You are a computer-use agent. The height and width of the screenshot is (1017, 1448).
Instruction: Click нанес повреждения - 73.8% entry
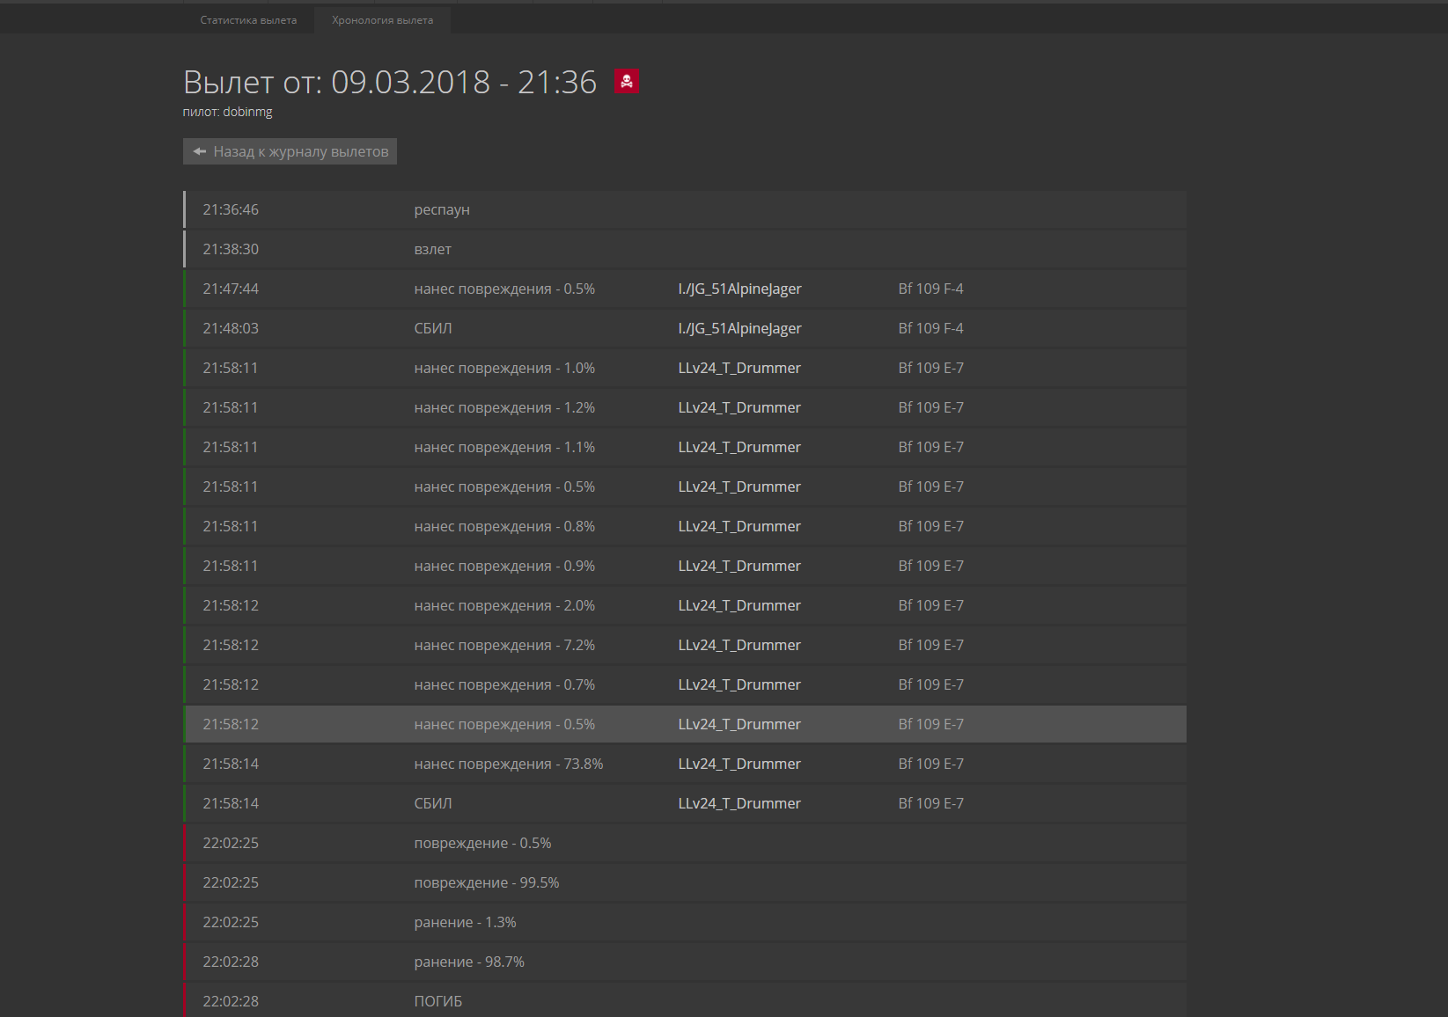pyautogui.click(x=509, y=764)
